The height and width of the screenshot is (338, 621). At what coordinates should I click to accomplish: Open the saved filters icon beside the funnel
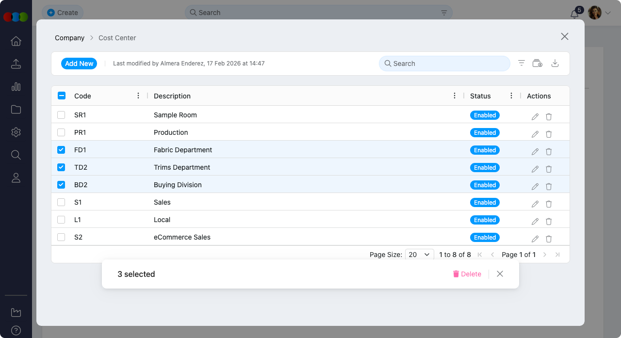pos(538,63)
